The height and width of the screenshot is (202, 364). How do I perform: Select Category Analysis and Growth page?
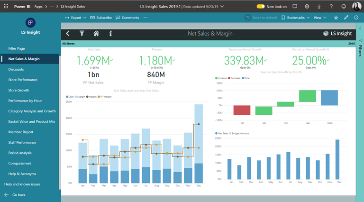[x=32, y=111]
